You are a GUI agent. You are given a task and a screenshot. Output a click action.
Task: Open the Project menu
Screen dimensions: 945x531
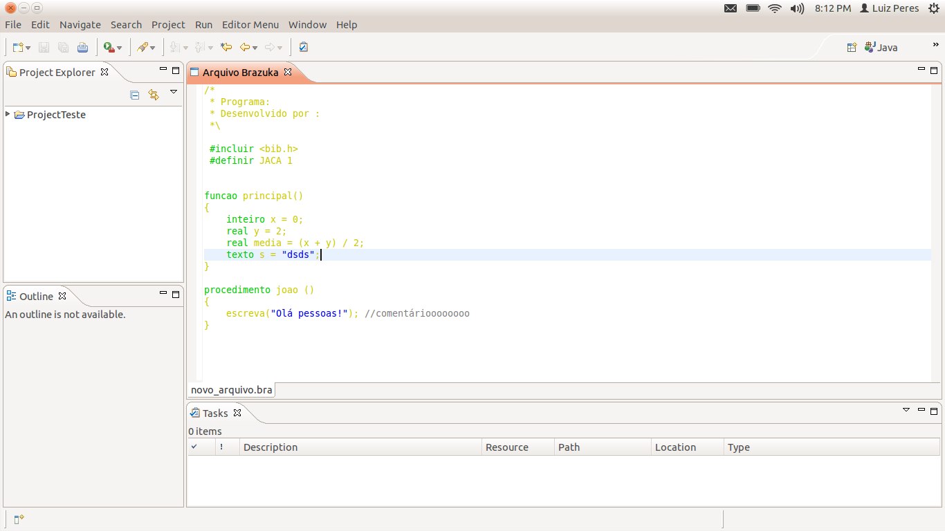168,24
